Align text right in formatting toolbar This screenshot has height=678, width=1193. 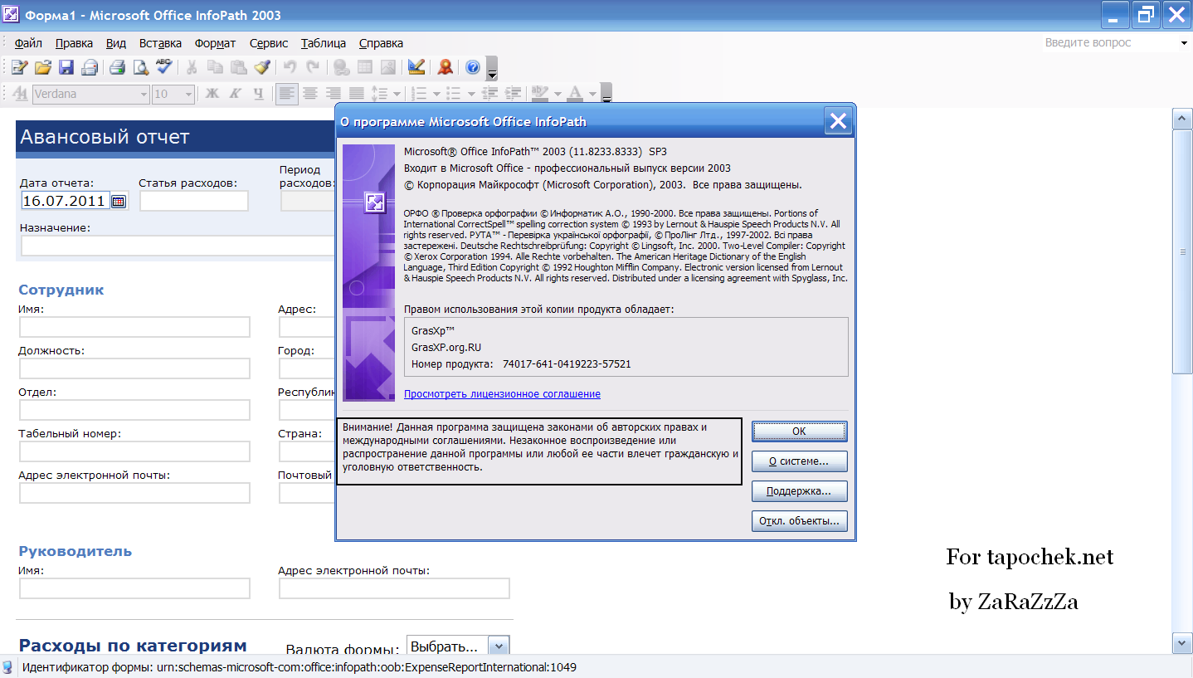point(334,94)
